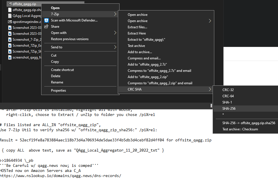The width and height of the screenshot is (278, 179).
Task: Select the file name offsite_qagg.zip
Action: pyautogui.click(x=24, y=4)
